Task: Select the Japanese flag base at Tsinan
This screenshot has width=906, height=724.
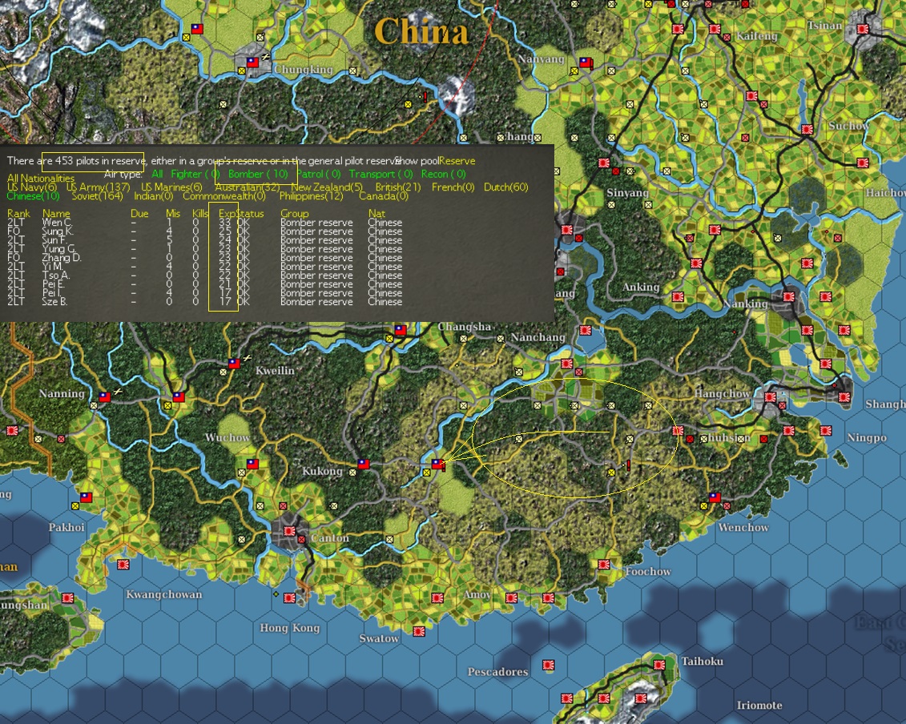Action: pyautogui.click(x=863, y=29)
